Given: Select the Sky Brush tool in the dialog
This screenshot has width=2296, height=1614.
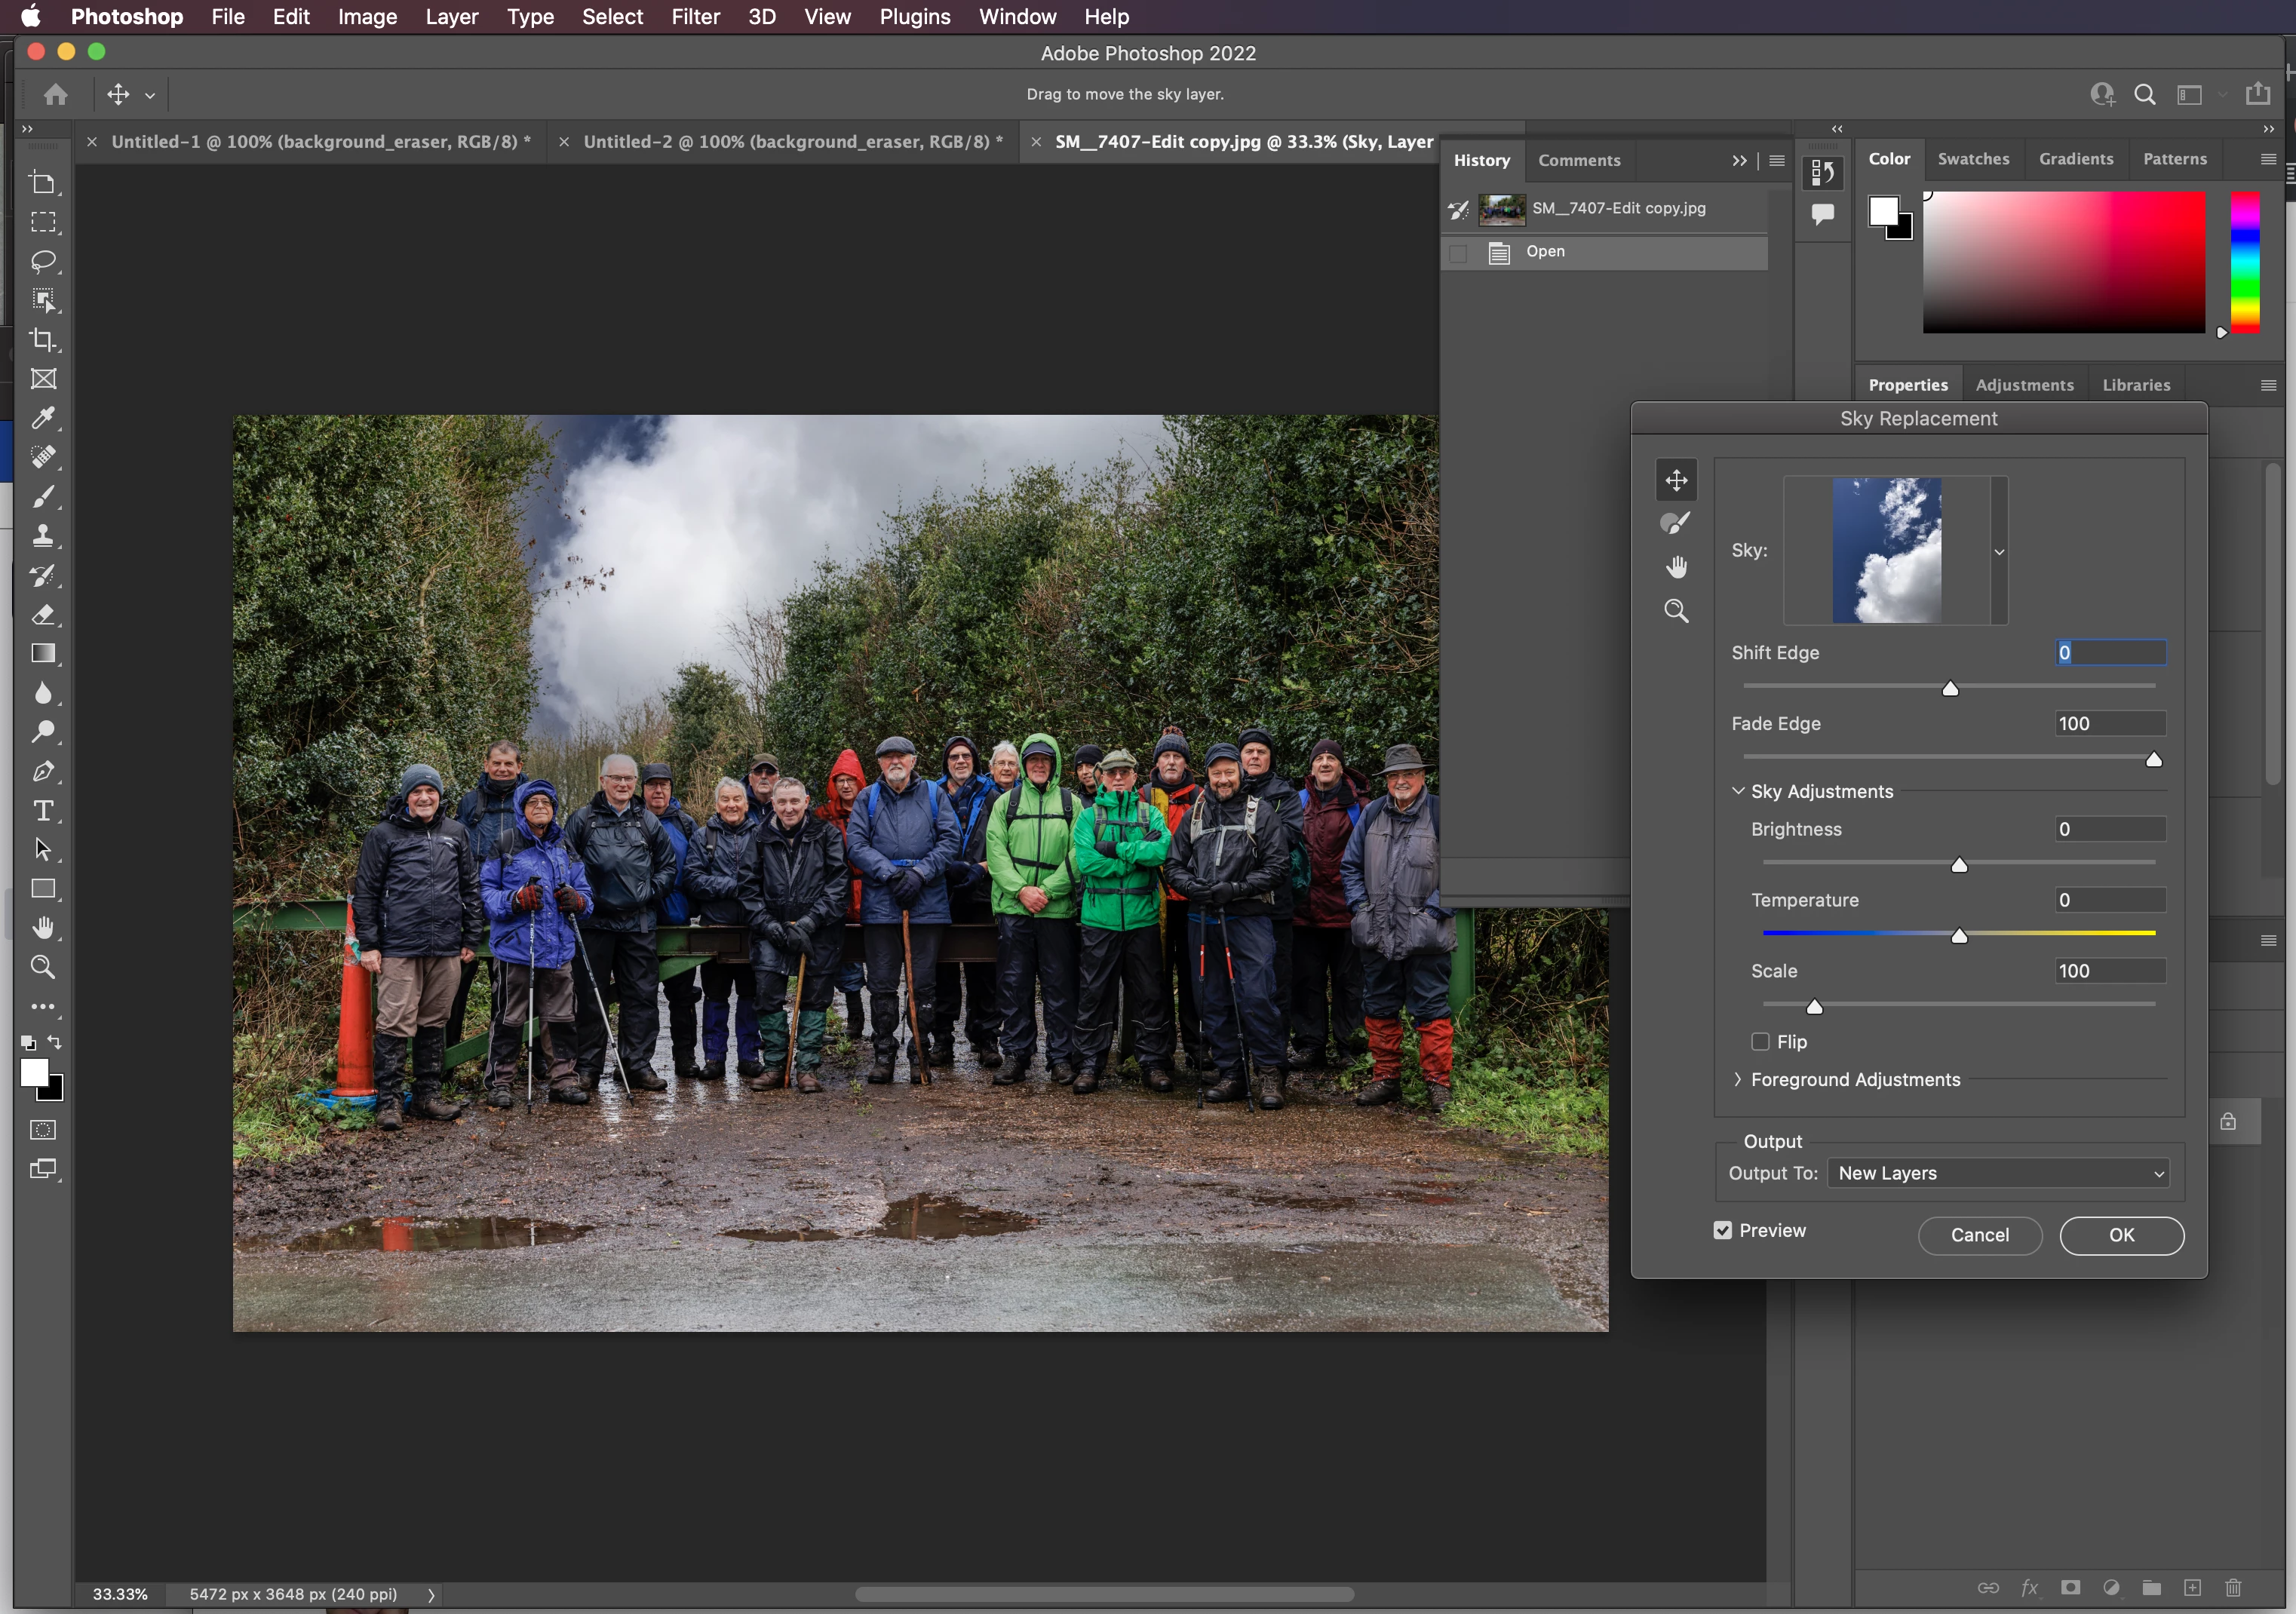Looking at the screenshot, I should [x=1675, y=523].
